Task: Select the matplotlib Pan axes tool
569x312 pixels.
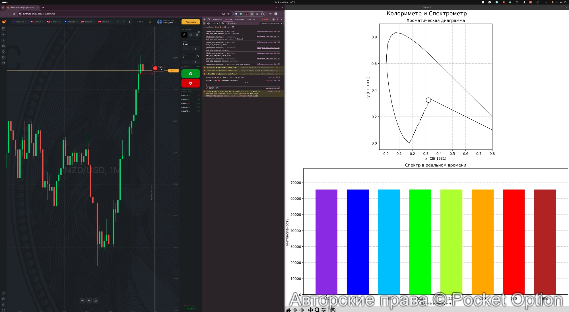Action: [310, 310]
